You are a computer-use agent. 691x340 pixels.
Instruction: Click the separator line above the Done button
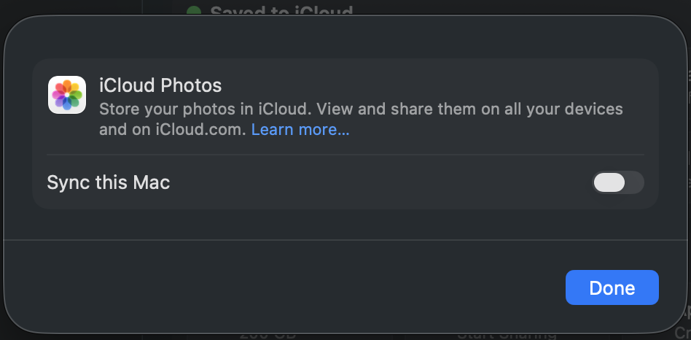[345, 239]
